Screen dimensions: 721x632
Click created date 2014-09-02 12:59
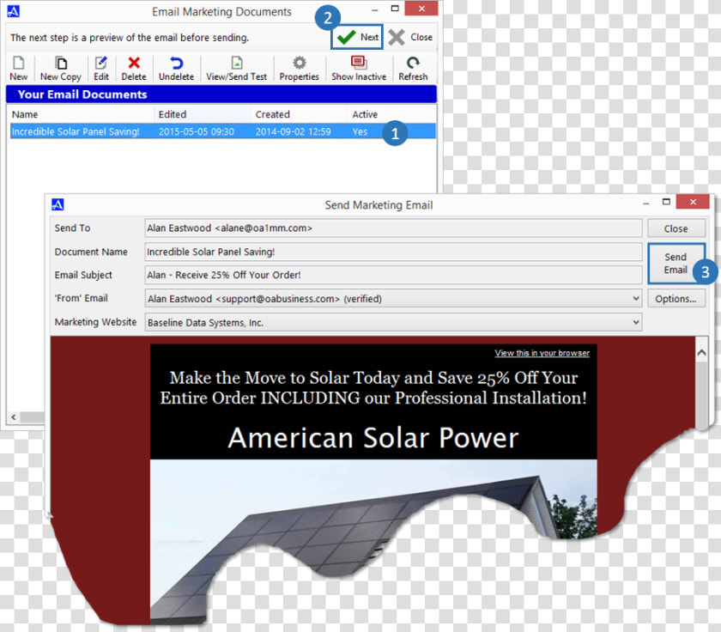coord(294,132)
